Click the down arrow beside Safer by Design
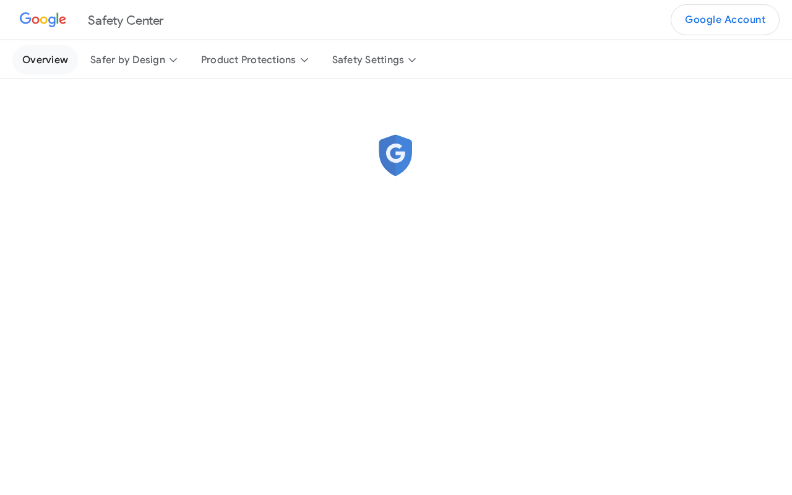 point(173,60)
